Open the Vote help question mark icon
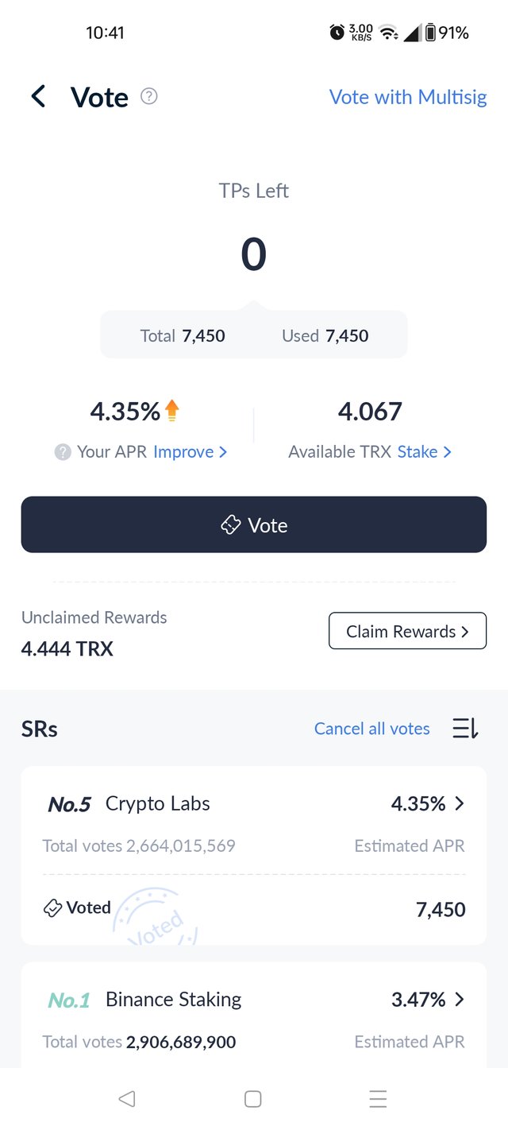Image resolution: width=508 pixels, height=1130 pixels. pyautogui.click(x=149, y=96)
